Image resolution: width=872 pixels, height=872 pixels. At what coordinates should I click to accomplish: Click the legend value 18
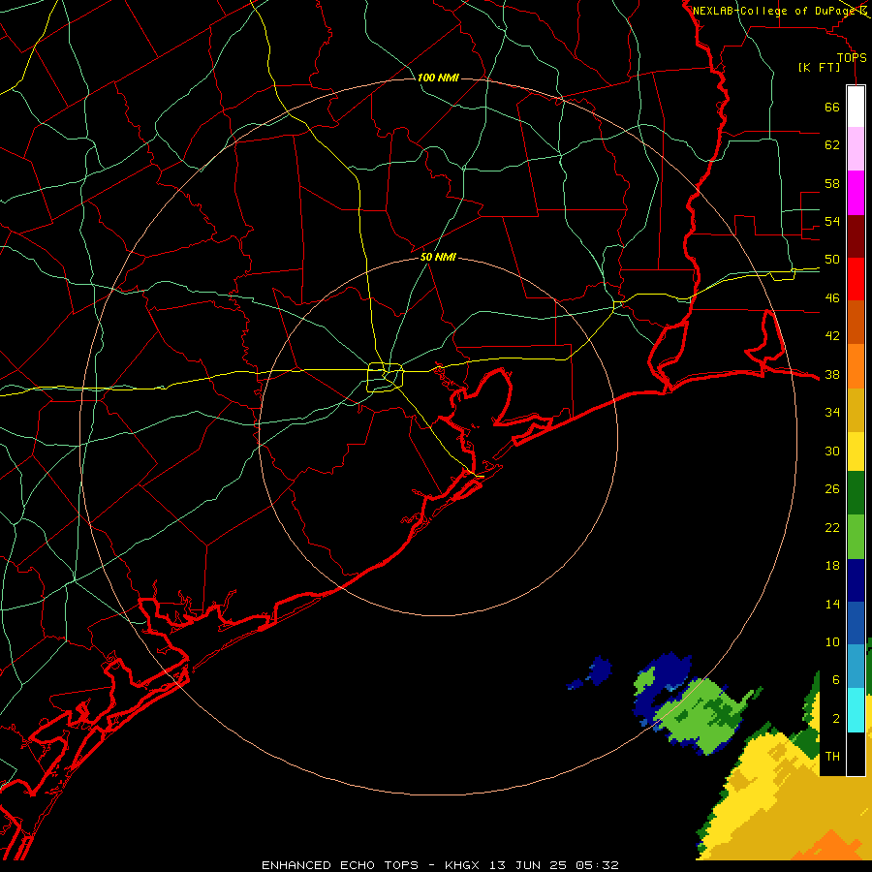point(832,566)
